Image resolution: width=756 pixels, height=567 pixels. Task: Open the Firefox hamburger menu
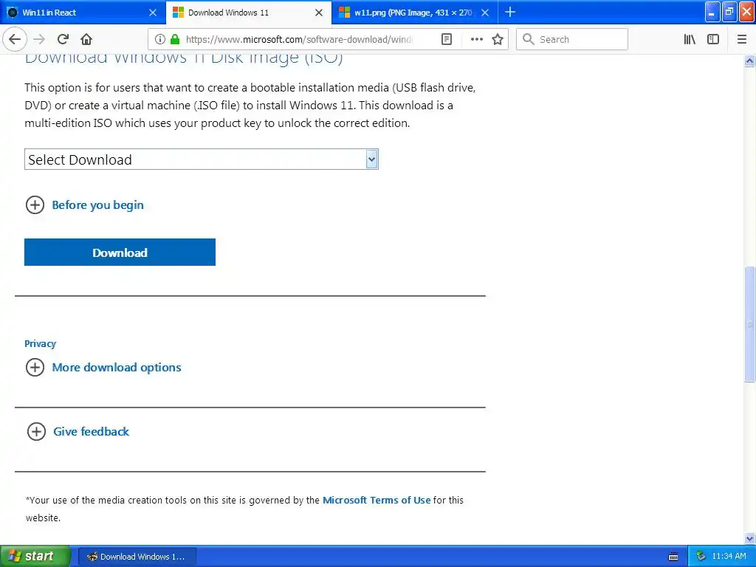click(742, 40)
